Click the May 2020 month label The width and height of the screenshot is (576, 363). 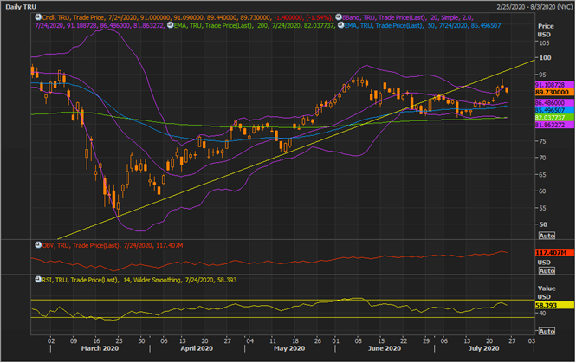click(x=289, y=348)
